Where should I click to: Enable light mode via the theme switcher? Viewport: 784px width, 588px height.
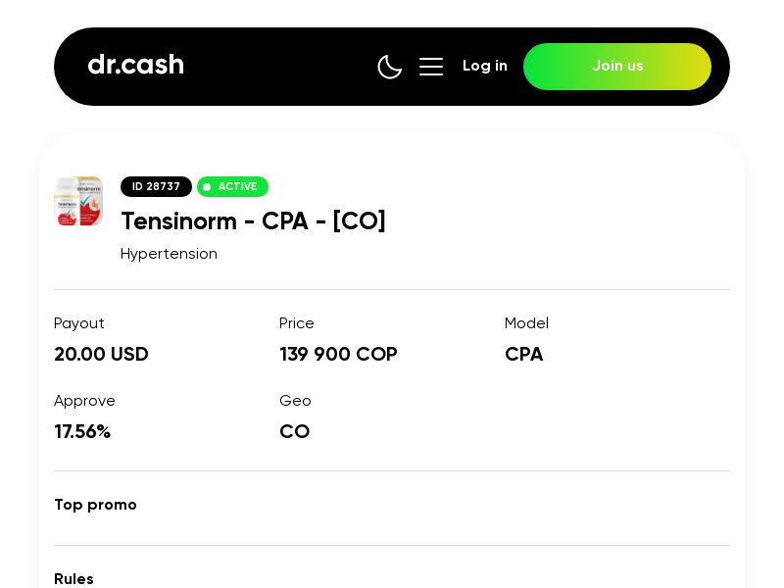pyautogui.click(x=390, y=67)
